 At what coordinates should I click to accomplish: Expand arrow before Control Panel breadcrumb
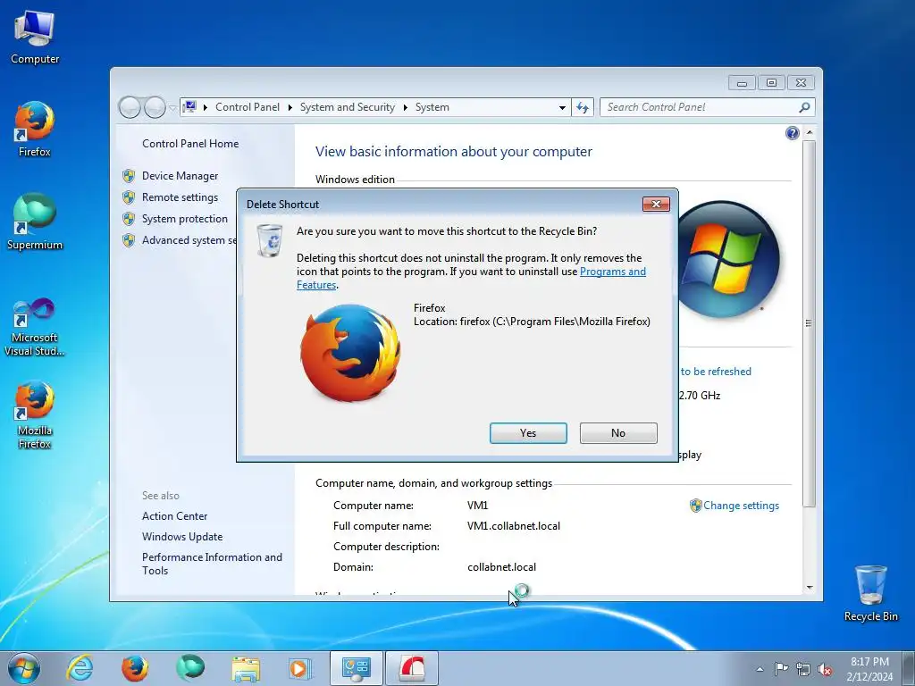click(x=206, y=107)
